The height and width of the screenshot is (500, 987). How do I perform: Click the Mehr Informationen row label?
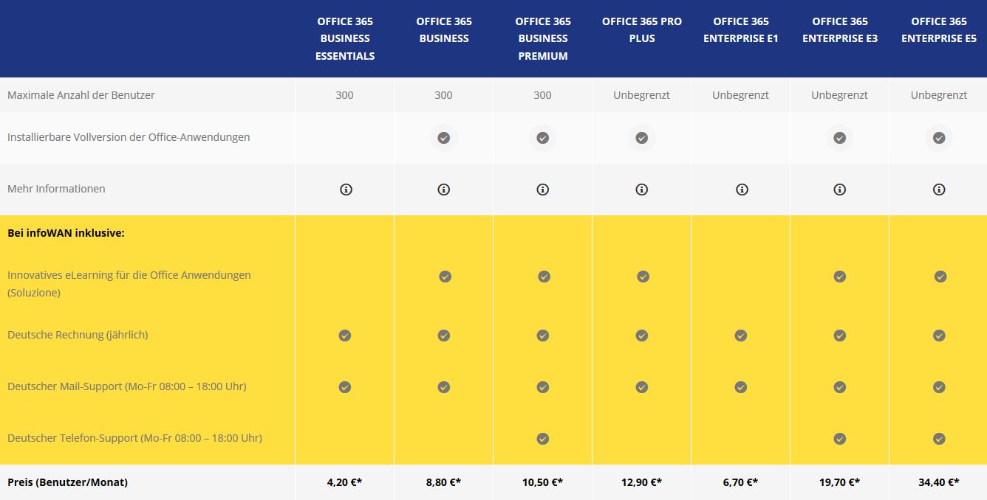tap(56, 189)
